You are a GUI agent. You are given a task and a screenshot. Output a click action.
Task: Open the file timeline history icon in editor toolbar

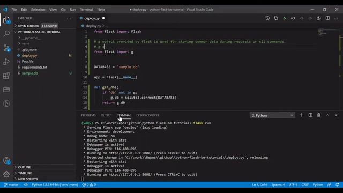267,18
